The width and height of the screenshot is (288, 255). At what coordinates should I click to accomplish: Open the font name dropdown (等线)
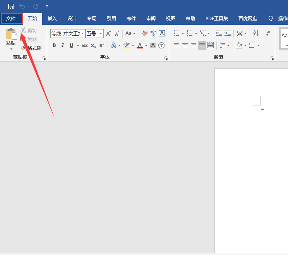point(82,34)
